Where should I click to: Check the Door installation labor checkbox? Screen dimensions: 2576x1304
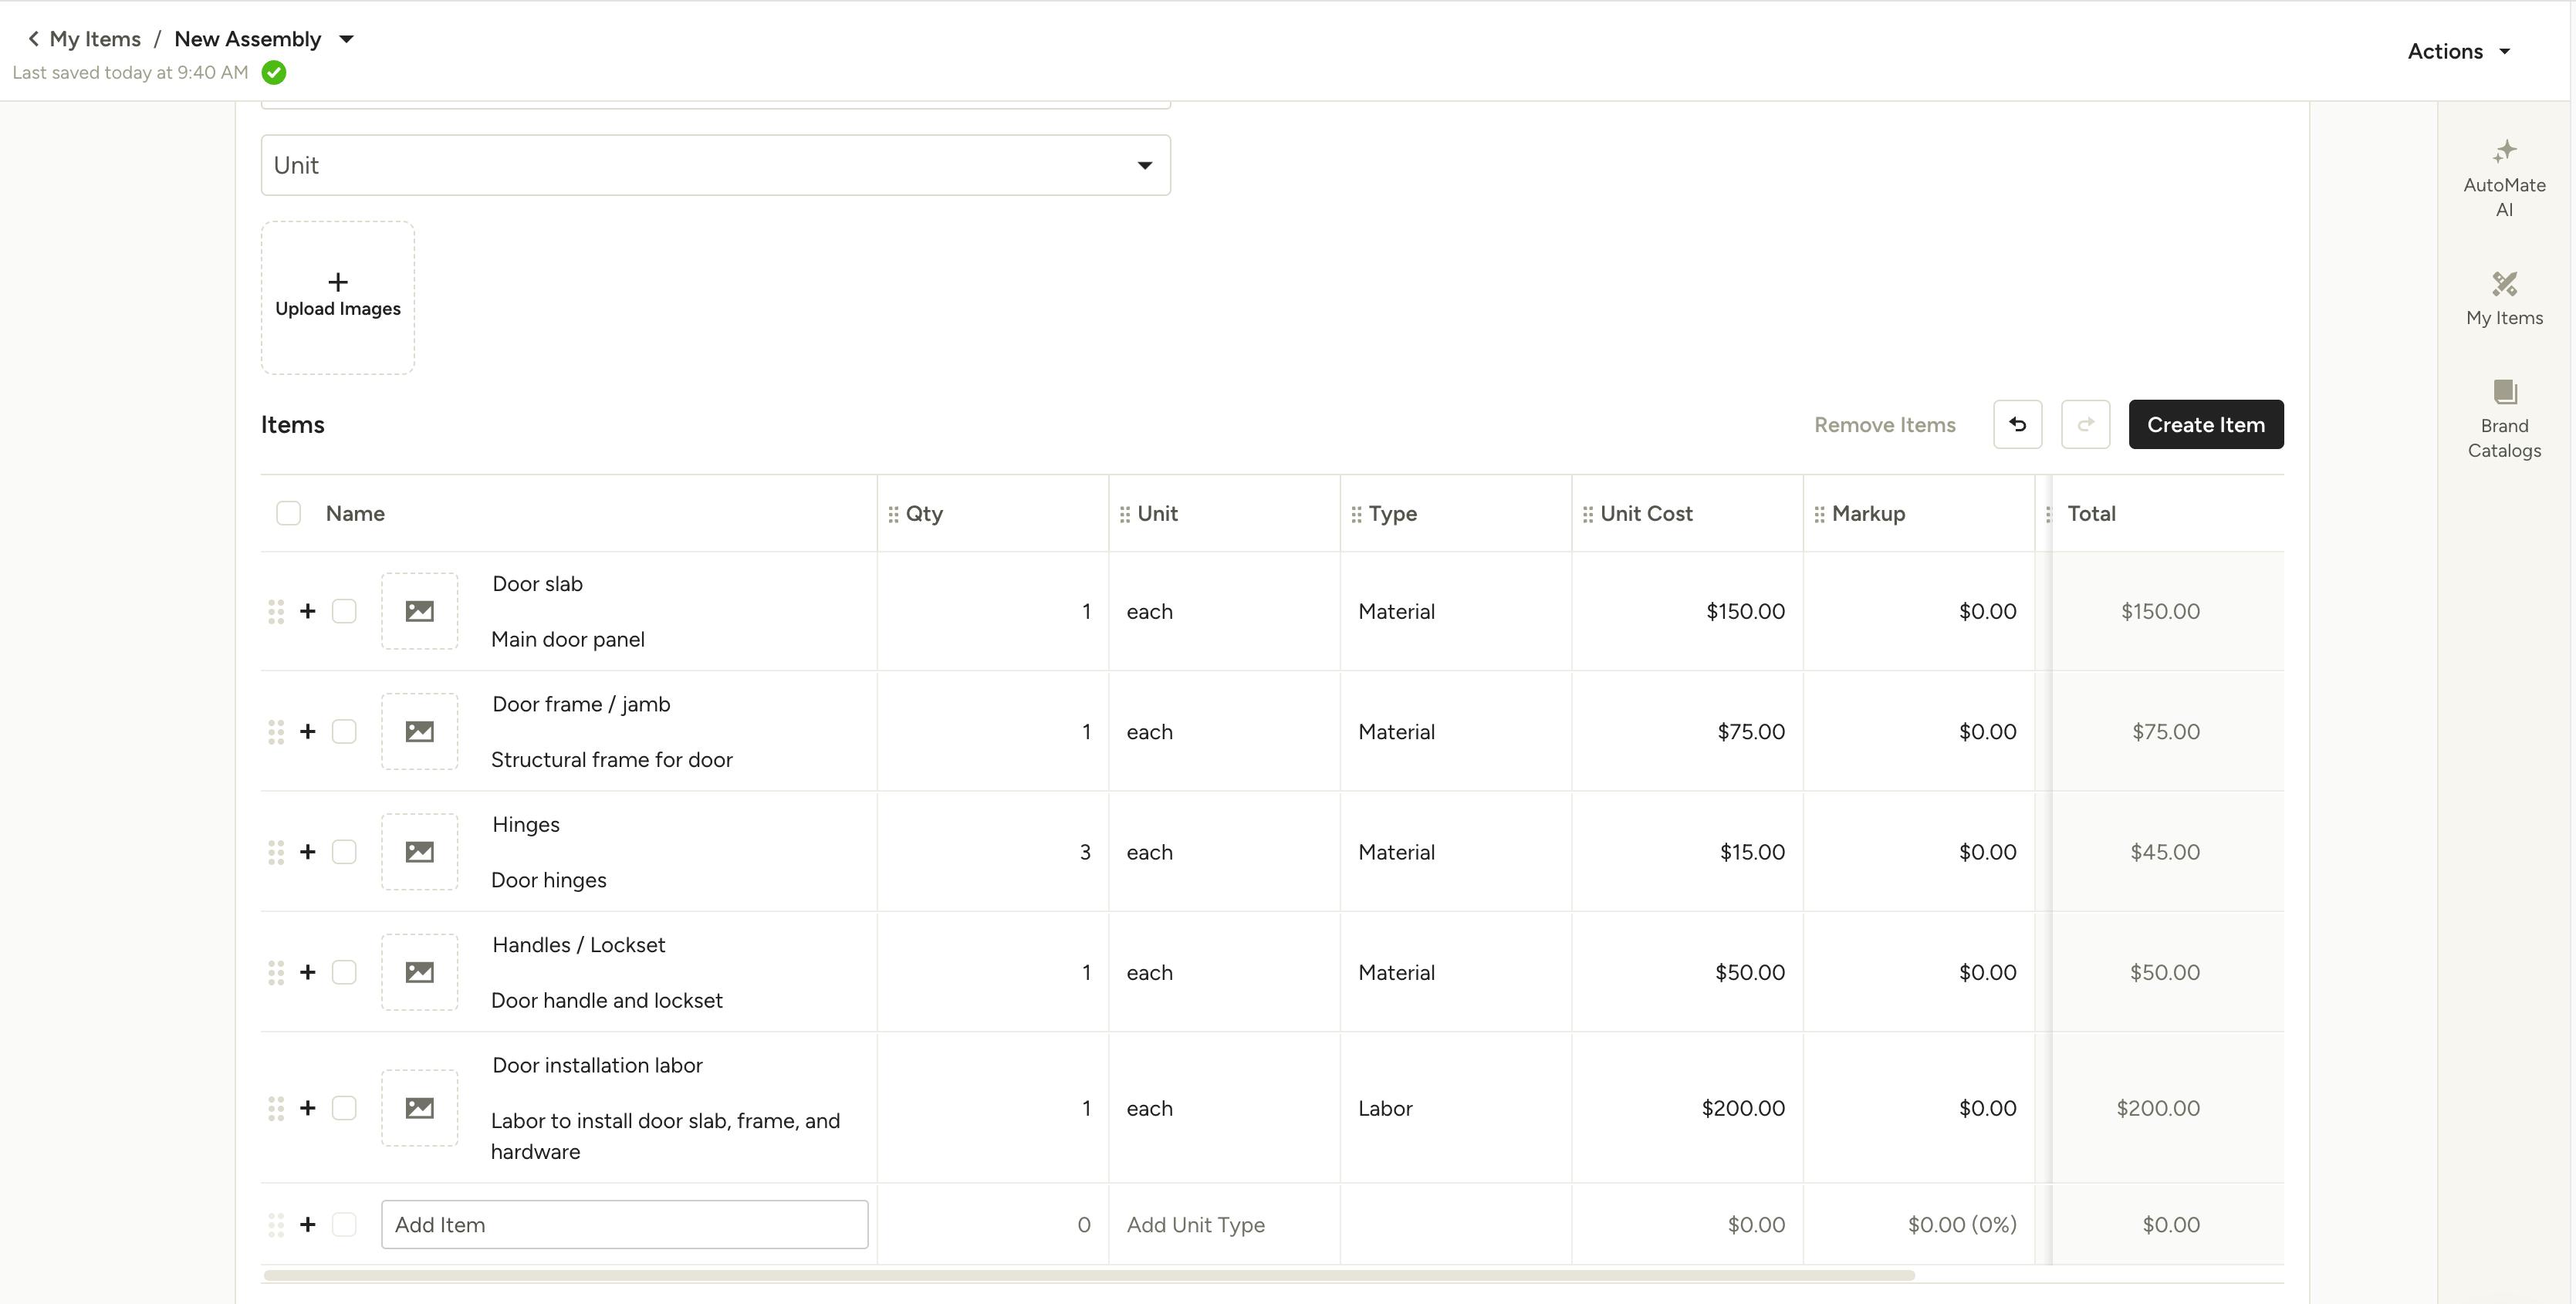click(344, 1108)
